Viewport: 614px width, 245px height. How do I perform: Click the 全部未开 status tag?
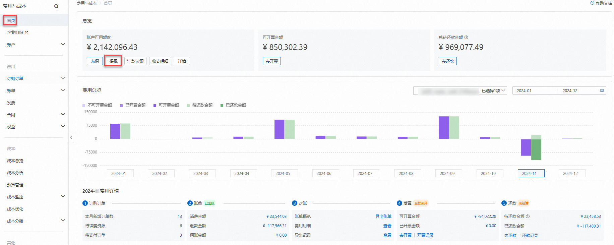tap(421, 203)
